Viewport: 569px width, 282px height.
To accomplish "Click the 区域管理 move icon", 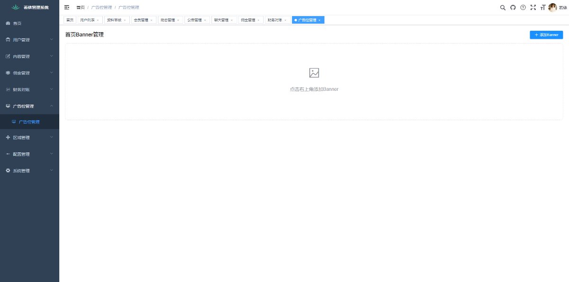I will [8, 138].
